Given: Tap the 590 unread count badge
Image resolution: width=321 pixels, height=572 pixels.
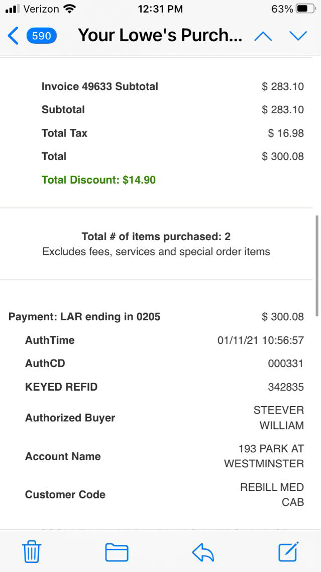Looking at the screenshot, I should click(42, 36).
